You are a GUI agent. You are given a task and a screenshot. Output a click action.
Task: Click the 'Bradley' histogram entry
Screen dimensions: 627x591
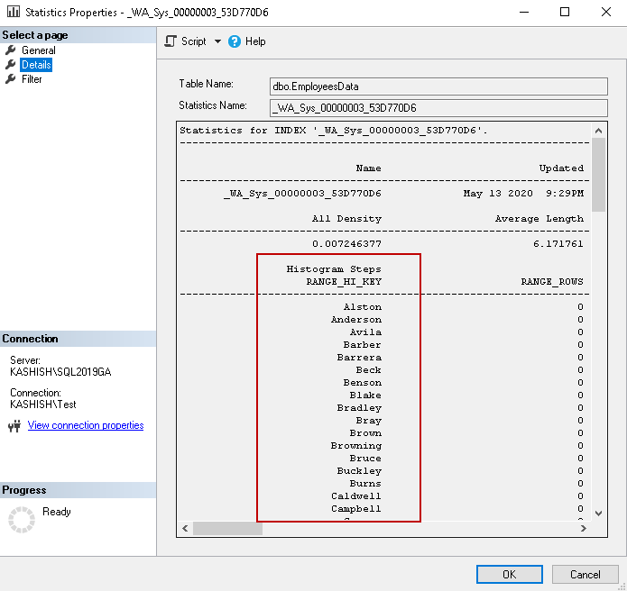(x=359, y=408)
